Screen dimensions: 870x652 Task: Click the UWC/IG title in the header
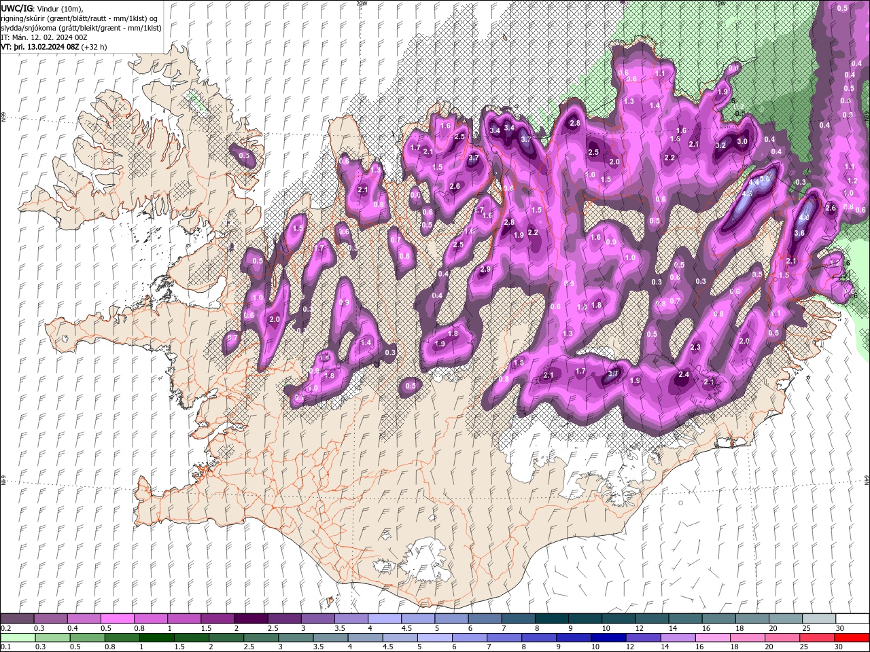[16, 8]
